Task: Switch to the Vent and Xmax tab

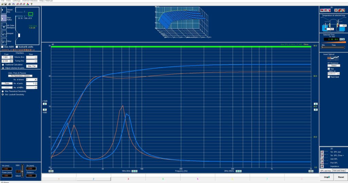Action: tap(338, 170)
